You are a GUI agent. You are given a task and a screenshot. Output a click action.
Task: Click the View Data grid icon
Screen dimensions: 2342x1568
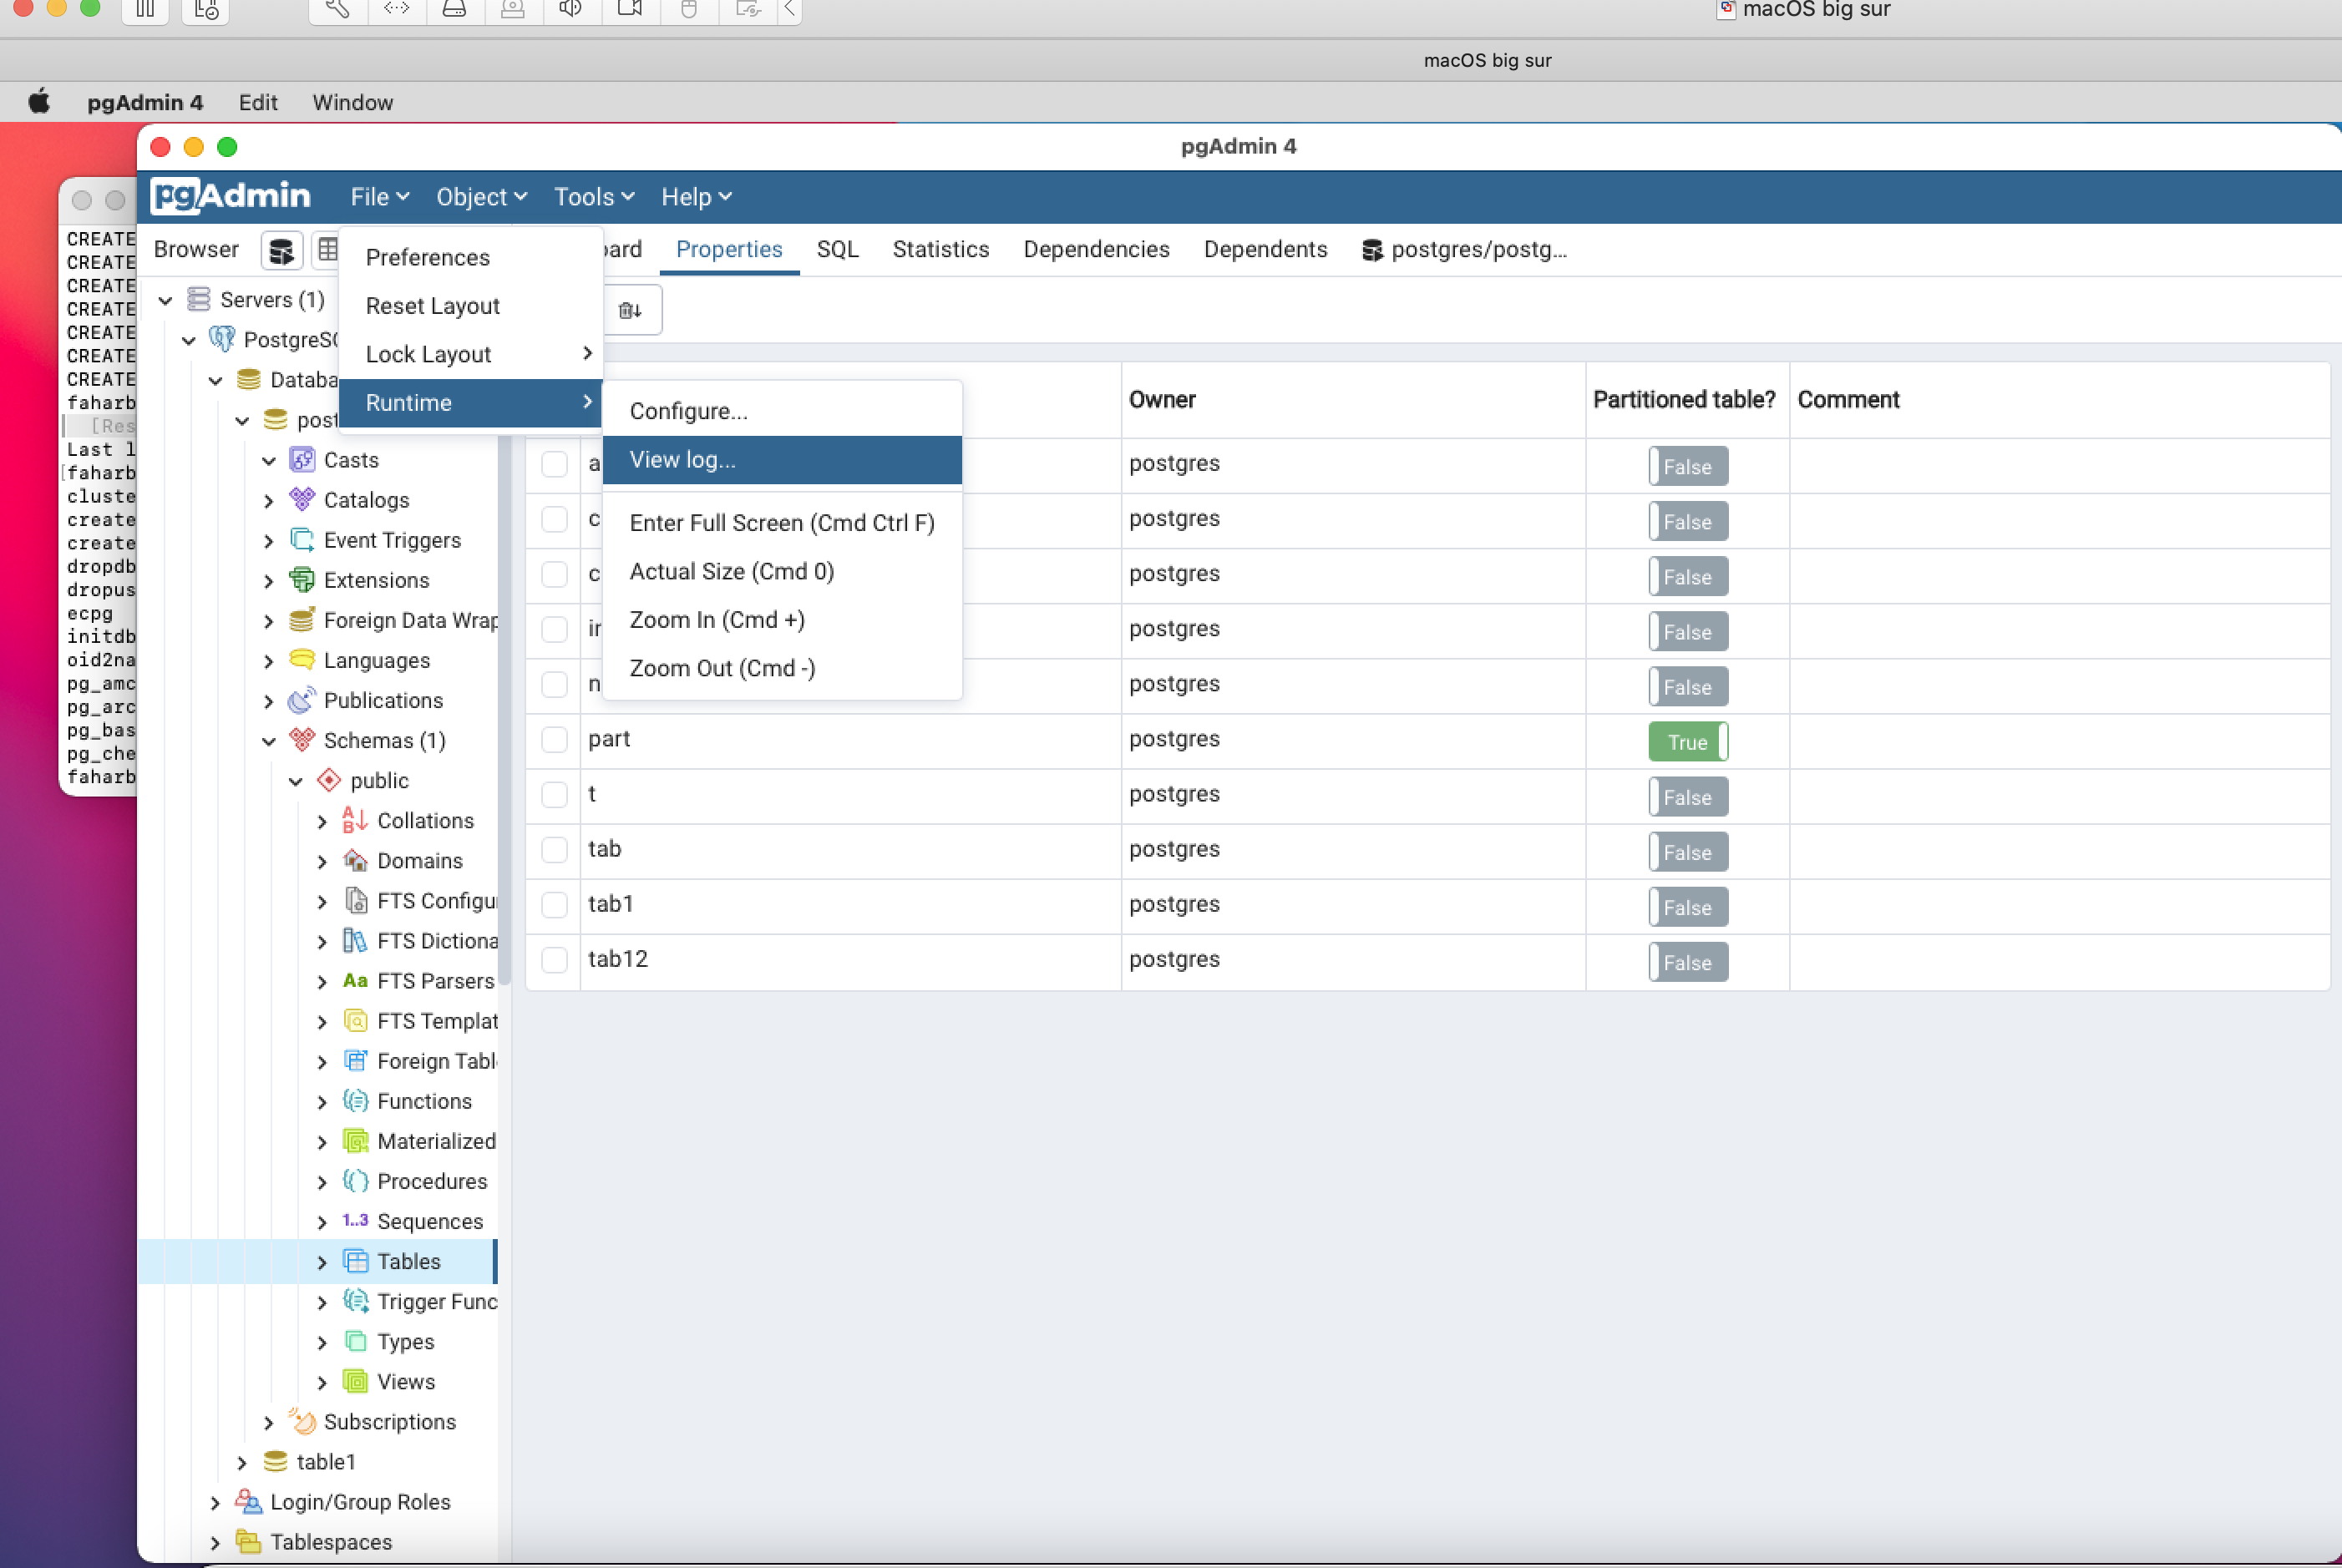[x=327, y=250]
